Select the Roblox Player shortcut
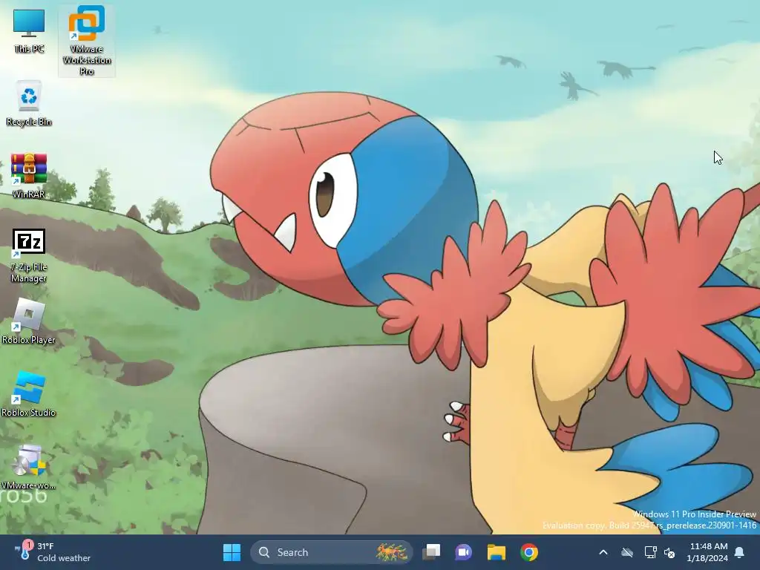 tap(29, 321)
